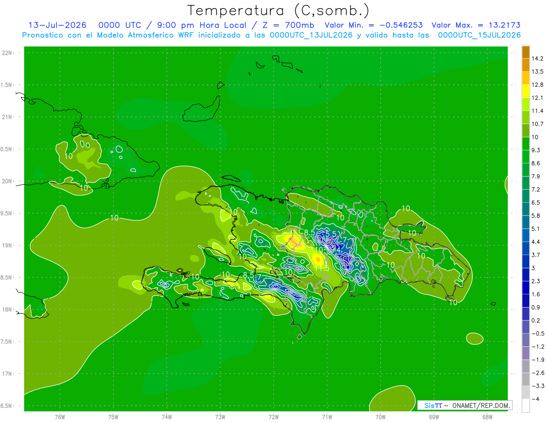The width and height of the screenshot is (547, 423).
Task: Click lime swatch between 10.7 and 11.4
Action: click(526, 118)
